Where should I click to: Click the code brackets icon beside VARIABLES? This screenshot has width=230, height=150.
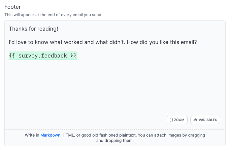[x=195, y=120]
